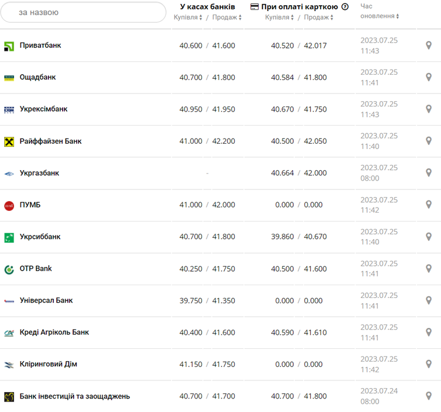Select the При оплаті карткою header
Image resolution: width=441 pixels, height=412 pixels.
(298, 7)
